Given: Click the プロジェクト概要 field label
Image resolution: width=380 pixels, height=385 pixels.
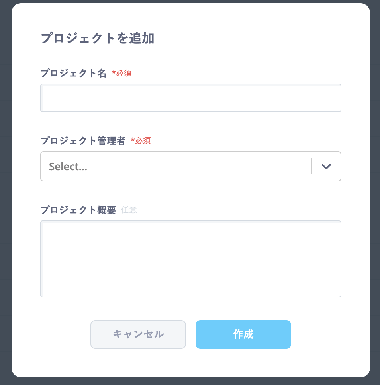Looking at the screenshot, I should click(78, 210).
